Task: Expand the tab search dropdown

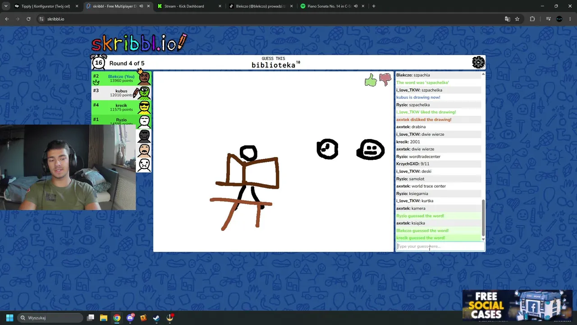Action: pos(6,6)
